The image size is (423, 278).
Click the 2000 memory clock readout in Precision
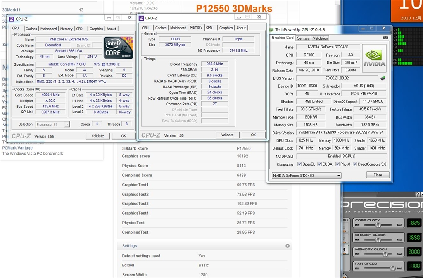[x=414, y=252]
